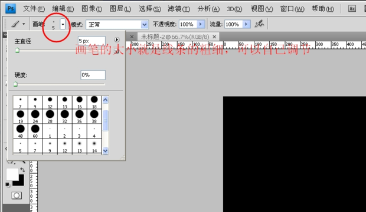Select the hard round 7 brush
Screen dimensions: 366x212
coord(20,102)
